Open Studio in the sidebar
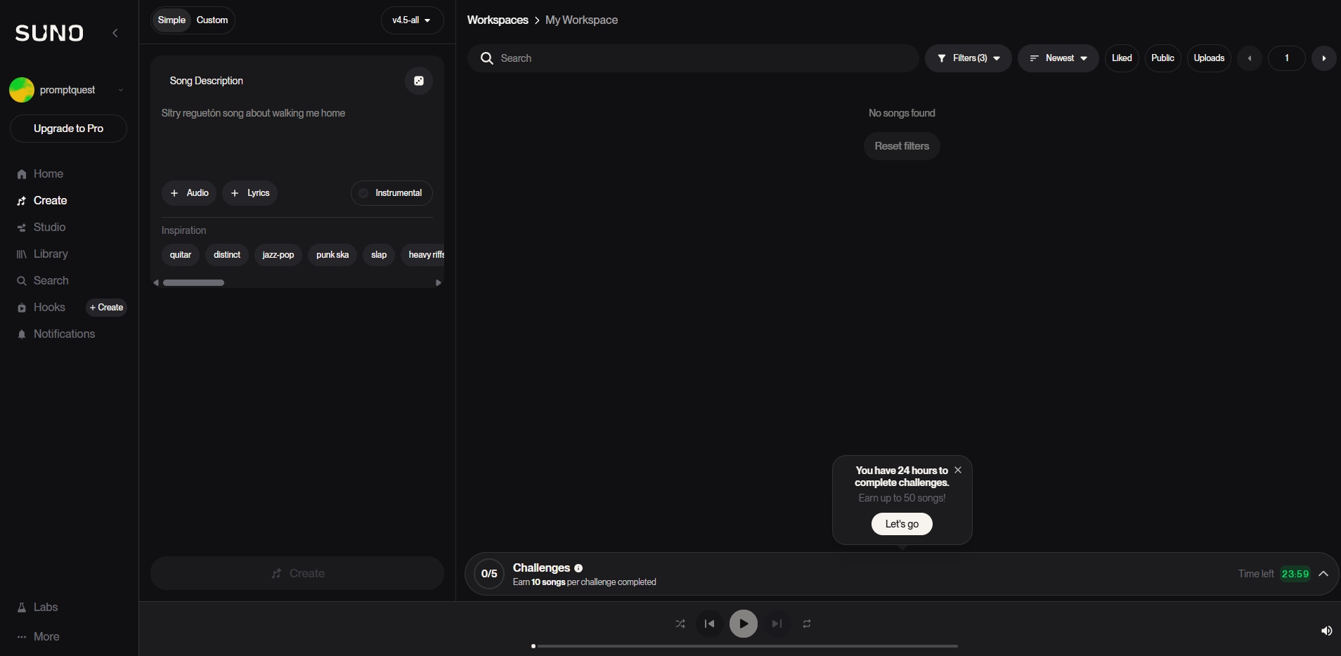The width and height of the screenshot is (1341, 656). tap(49, 228)
